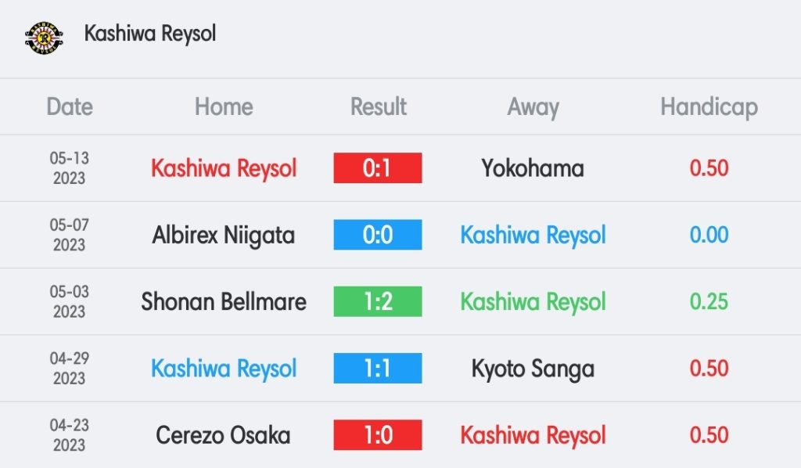Select the Handicap column header
This screenshot has height=468, width=801.
tap(709, 108)
